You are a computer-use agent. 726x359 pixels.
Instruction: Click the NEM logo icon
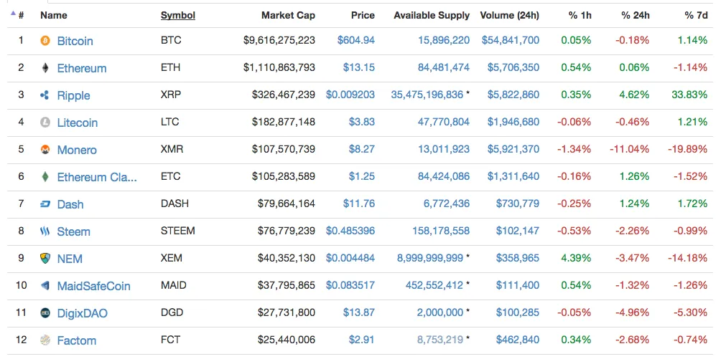[45, 258]
